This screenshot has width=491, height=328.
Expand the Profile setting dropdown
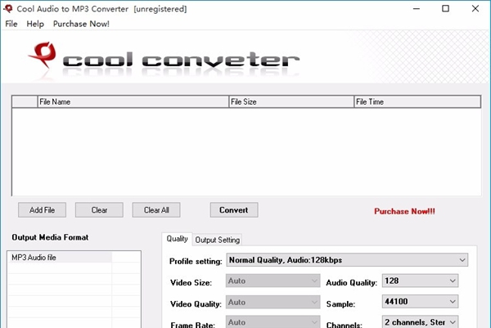pyautogui.click(x=347, y=260)
